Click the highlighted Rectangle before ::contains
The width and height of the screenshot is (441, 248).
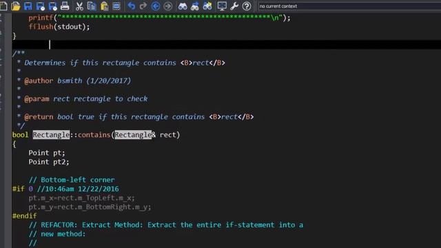51,135
